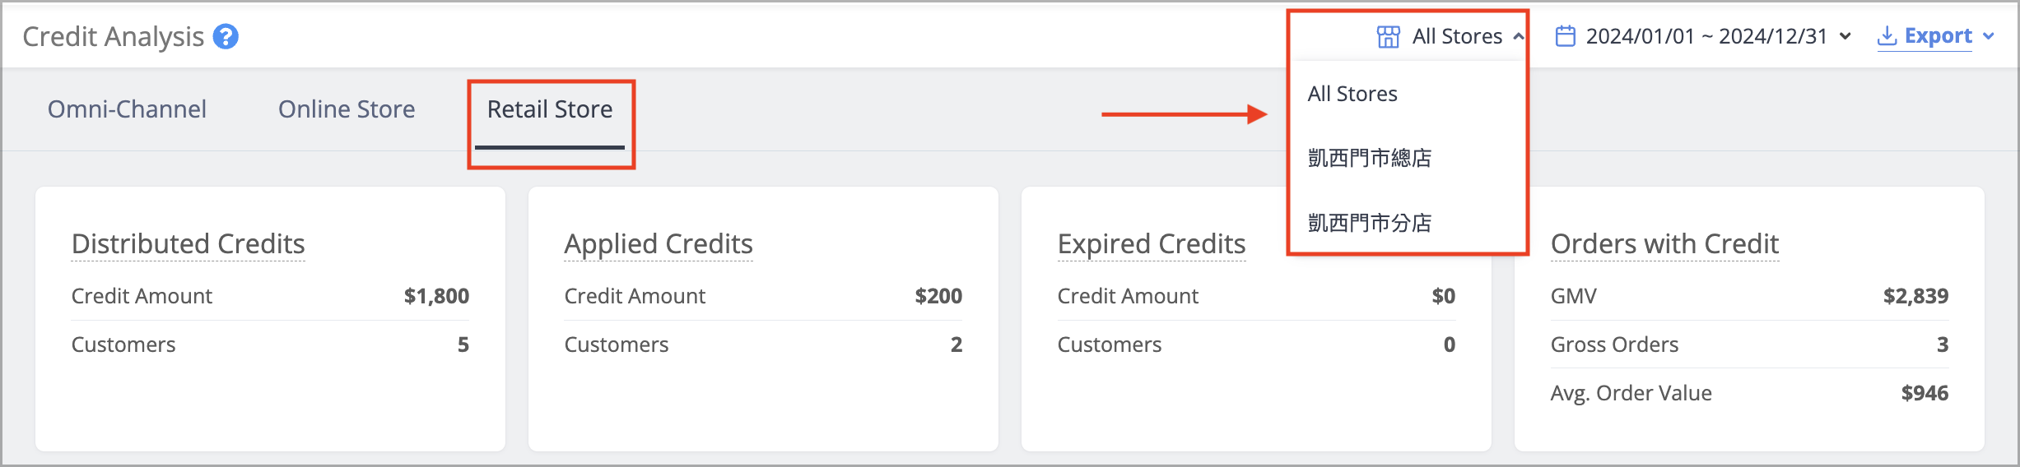
Task: Click the calendar icon beside the date range
Action: [x=1565, y=37]
